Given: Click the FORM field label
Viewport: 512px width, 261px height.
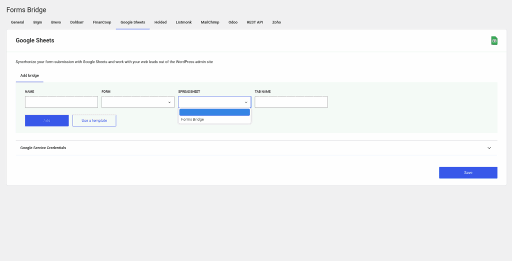Looking at the screenshot, I should pos(106,92).
